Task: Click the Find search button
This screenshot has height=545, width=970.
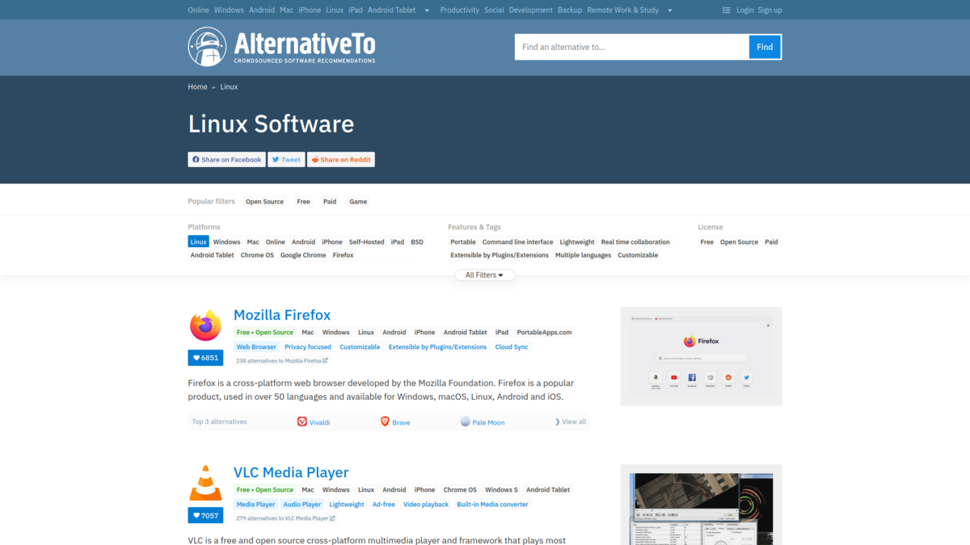Action: click(765, 47)
